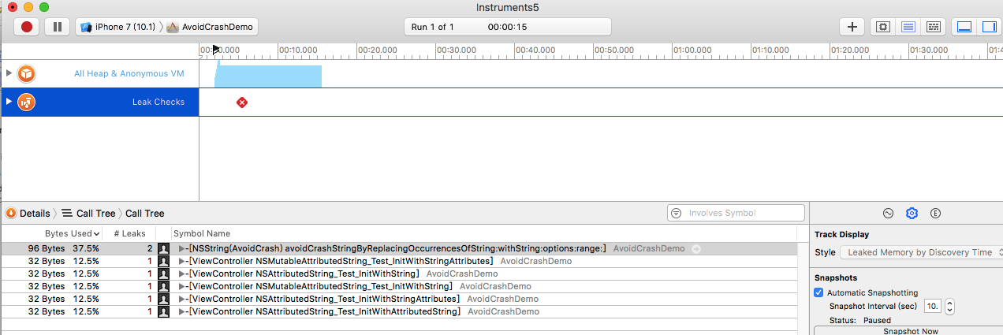Open the Record Settings inspector tab
Image resolution: width=1003 pixels, height=335 pixels.
pos(888,214)
